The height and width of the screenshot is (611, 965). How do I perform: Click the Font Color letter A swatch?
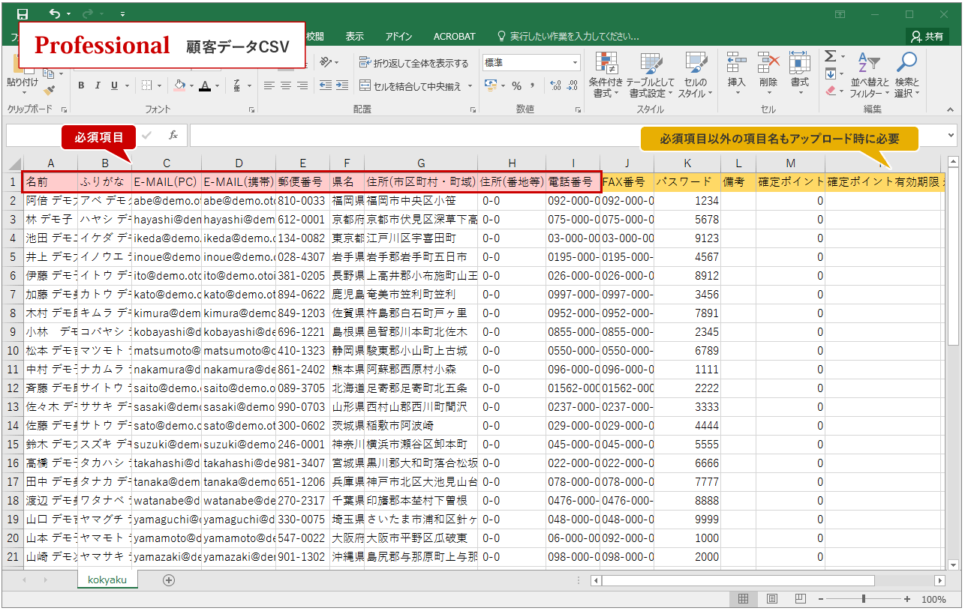(205, 85)
